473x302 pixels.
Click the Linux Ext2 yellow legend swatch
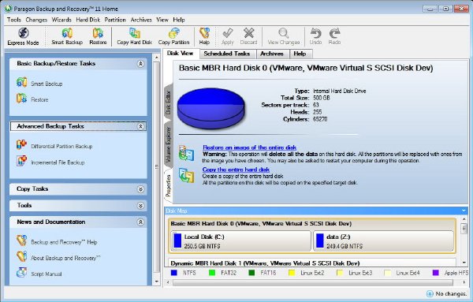[x=292, y=273]
